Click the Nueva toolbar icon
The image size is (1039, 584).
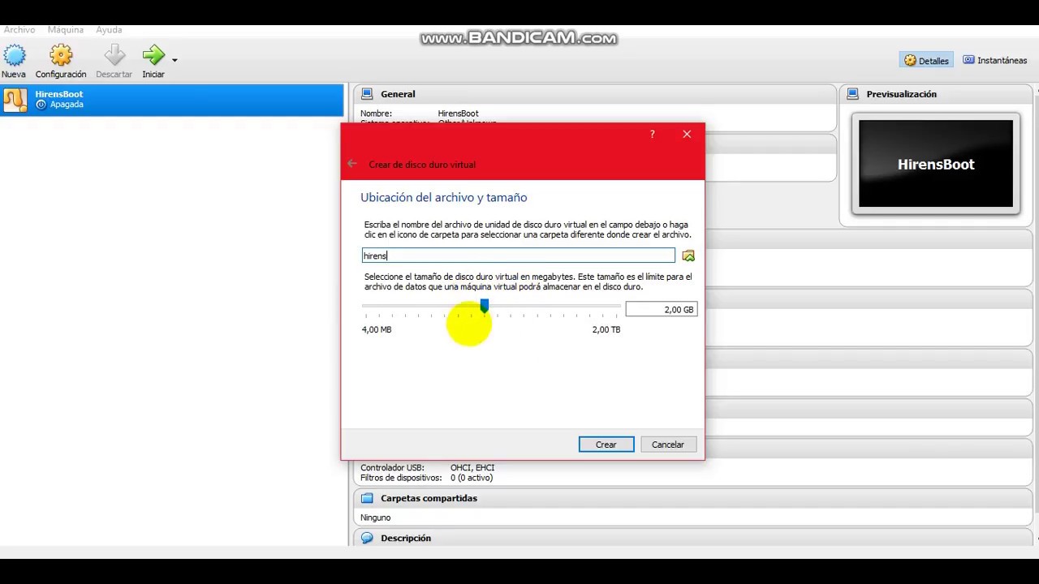click(x=14, y=55)
